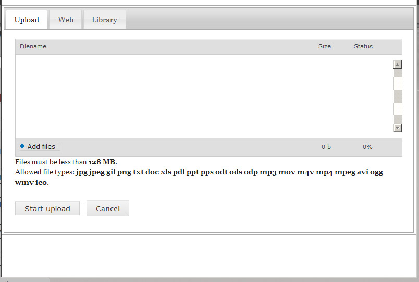Click the Filename column header

click(x=33, y=46)
